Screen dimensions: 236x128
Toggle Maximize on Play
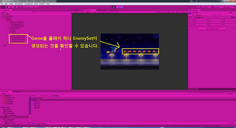coord(161,12)
